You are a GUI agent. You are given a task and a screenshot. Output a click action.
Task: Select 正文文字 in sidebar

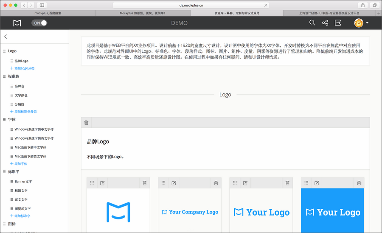[x=21, y=199]
